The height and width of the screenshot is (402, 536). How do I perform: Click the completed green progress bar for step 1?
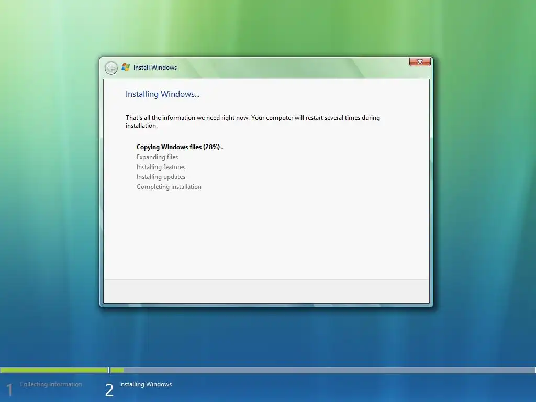point(54,370)
